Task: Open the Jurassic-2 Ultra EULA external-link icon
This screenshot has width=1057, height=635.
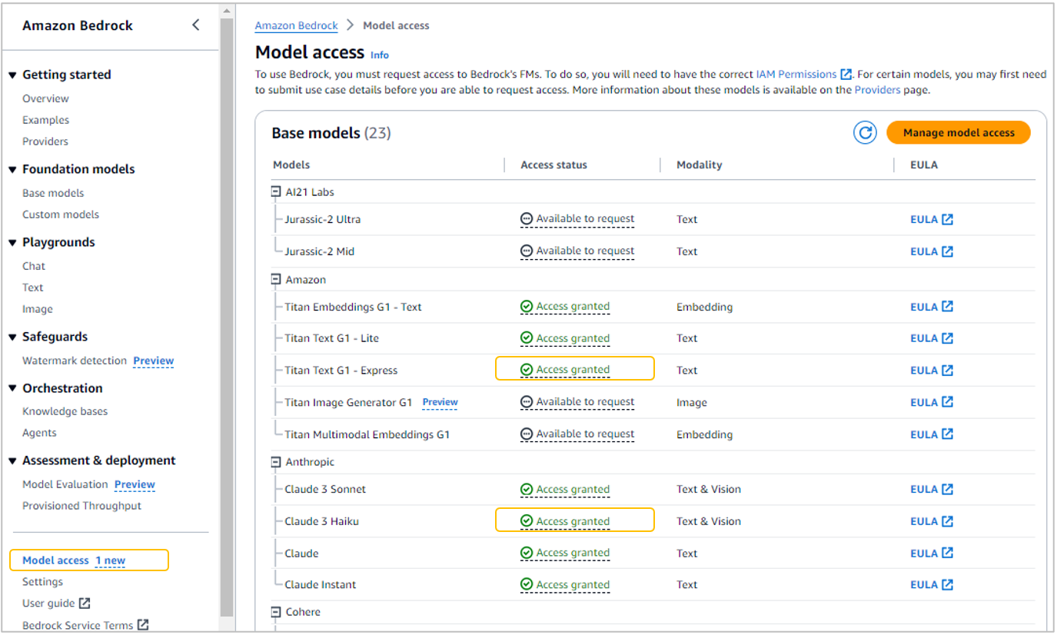Action: pos(948,220)
